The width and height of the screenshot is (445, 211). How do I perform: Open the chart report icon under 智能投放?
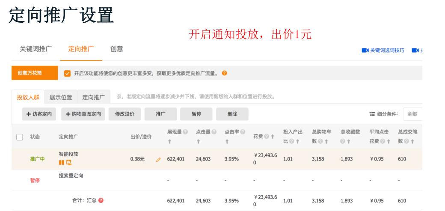[x=69, y=163]
